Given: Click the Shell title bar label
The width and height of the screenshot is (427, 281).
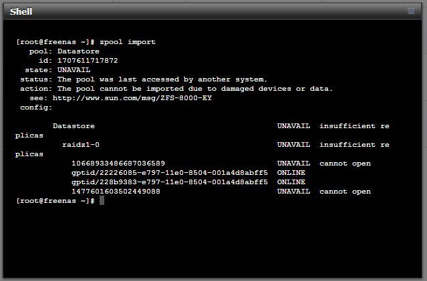Looking at the screenshot, I should tap(21, 12).
